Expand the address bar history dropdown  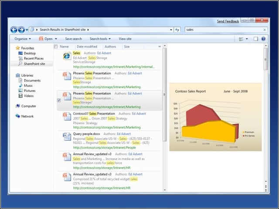[171, 30]
